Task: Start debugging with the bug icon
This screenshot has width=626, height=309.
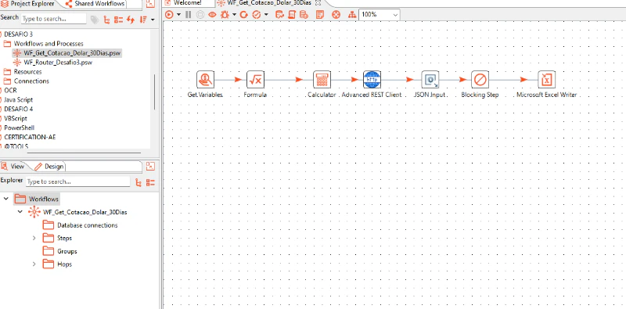Action: (225, 15)
